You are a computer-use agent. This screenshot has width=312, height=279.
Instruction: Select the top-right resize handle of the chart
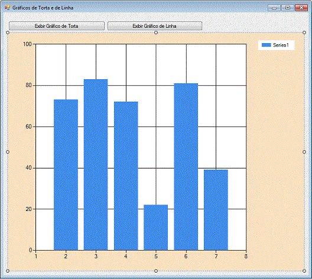coord(304,33)
